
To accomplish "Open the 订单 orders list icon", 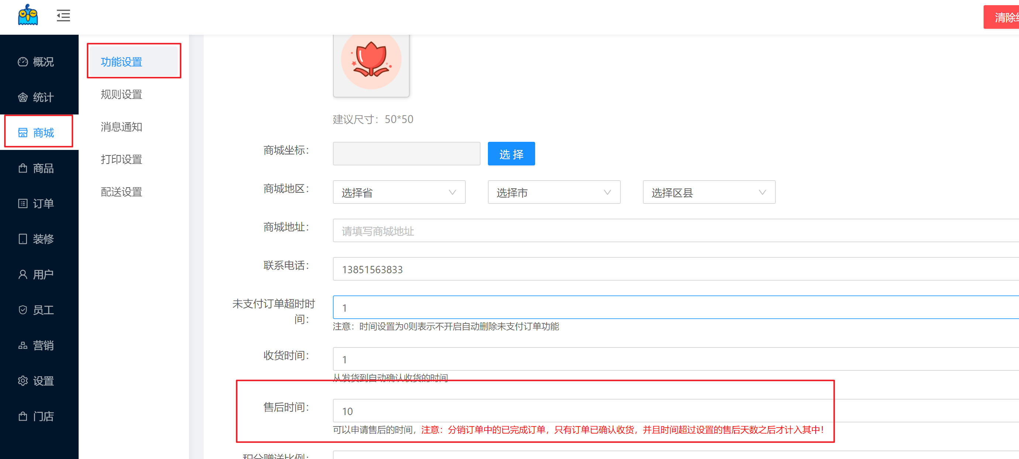I will tap(23, 203).
